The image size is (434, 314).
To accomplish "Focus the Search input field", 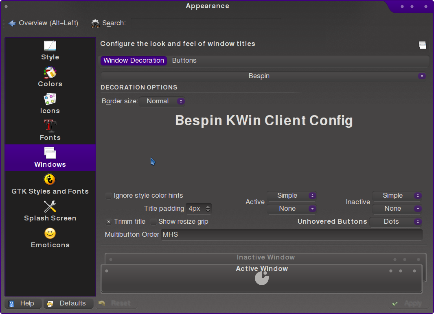I will click(x=206, y=24).
